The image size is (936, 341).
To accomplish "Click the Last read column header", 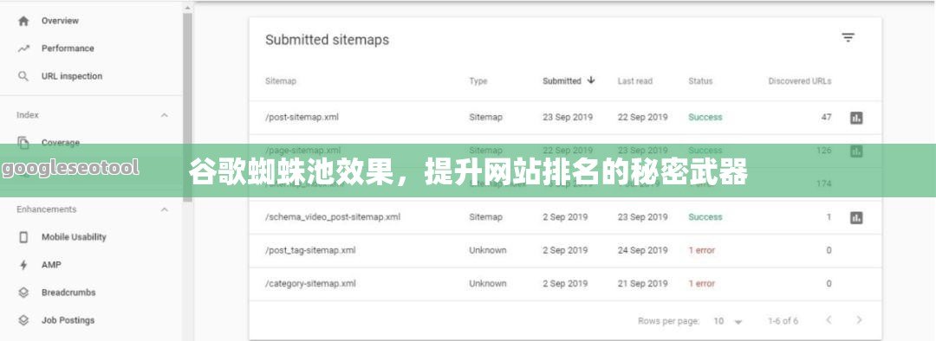I will 635,81.
